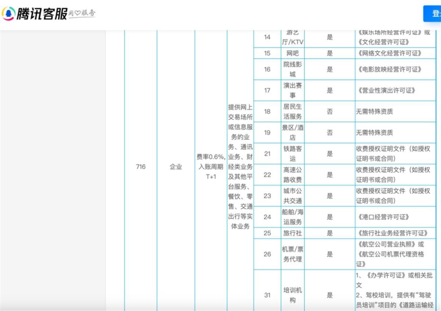Image resolution: width=441 pixels, height=311 pixels.
Task: Click row number 21 for 铁路客运
Action: [x=267, y=154]
